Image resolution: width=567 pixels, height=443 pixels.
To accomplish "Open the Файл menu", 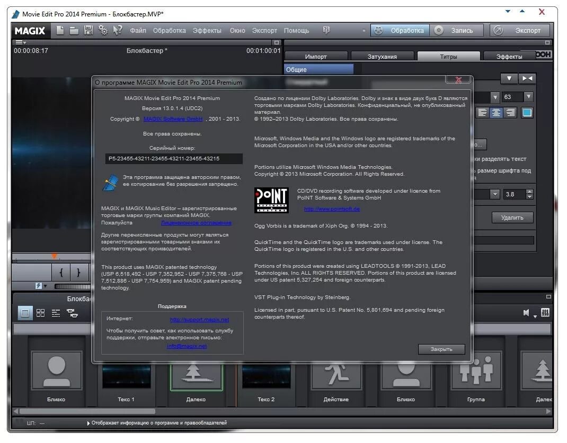I will click(x=138, y=30).
